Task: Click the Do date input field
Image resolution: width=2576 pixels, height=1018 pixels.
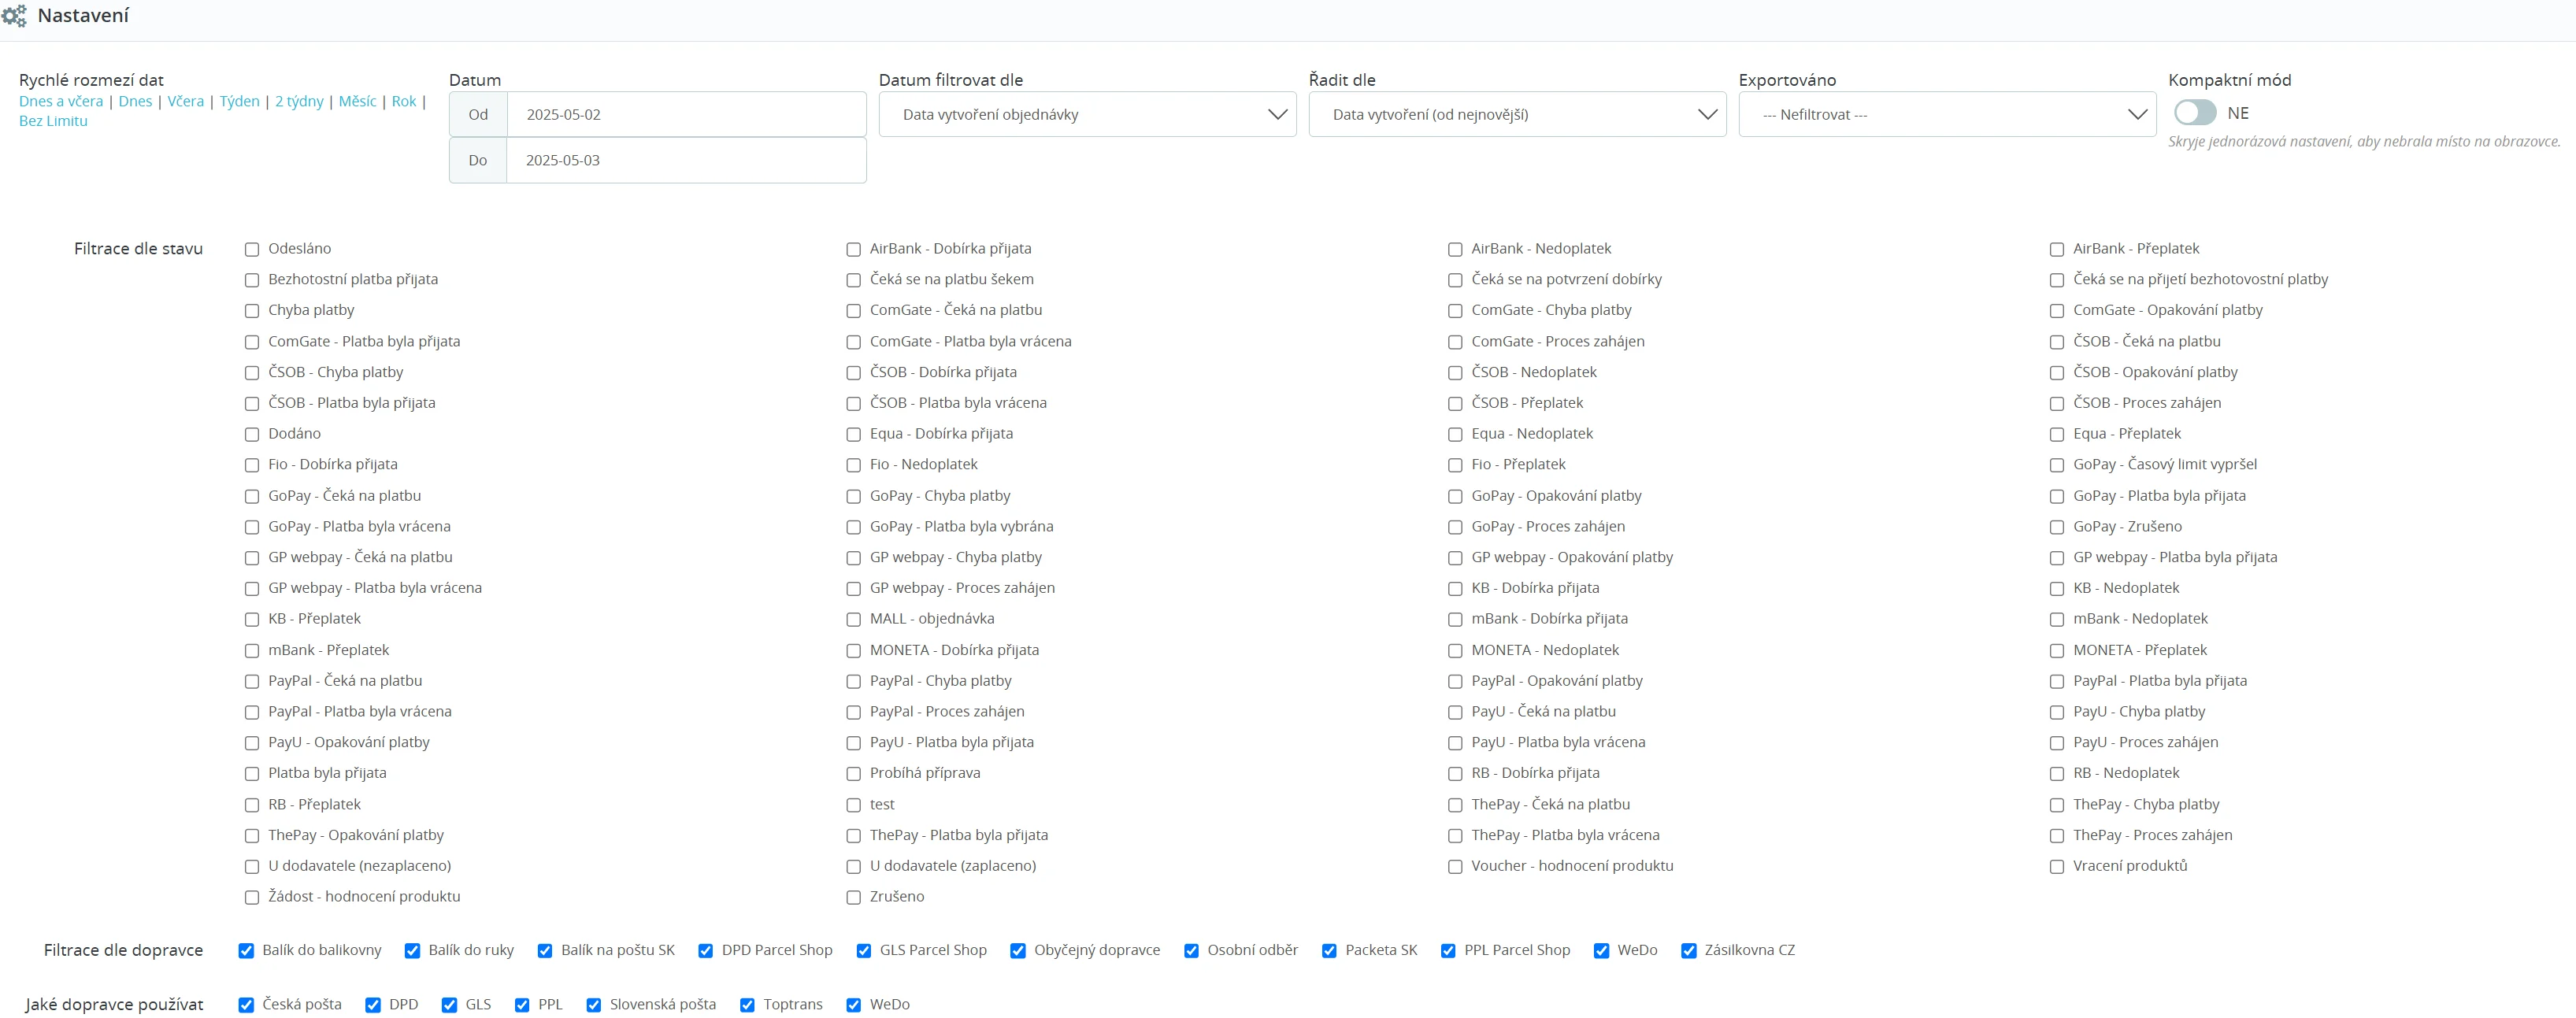Action: [685, 160]
